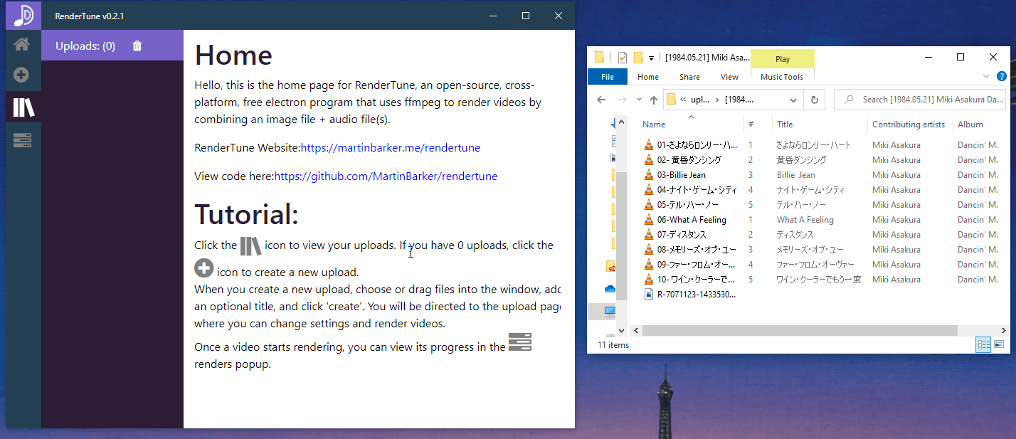Select the file 03-Billie Jean
Image resolution: width=1016 pixels, height=439 pixels.
(x=681, y=175)
